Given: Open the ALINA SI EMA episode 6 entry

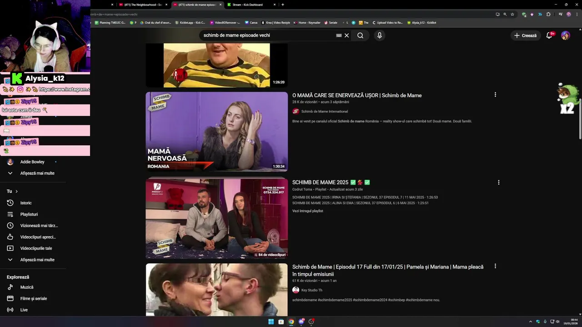Looking at the screenshot, I should 361,203.
